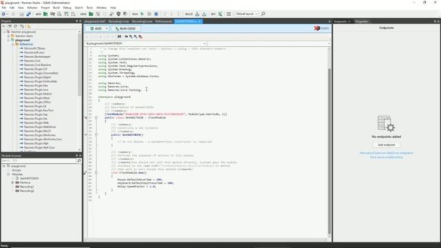Open the Edit menu
This screenshot has height=248, width=441.
point(12,8)
